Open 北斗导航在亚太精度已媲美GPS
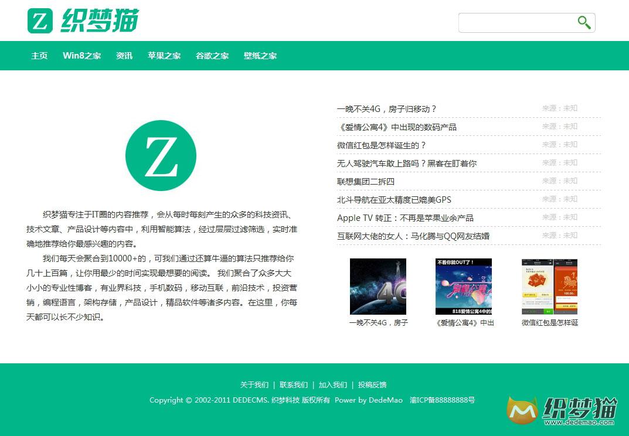This screenshot has width=629, height=436. [x=395, y=200]
